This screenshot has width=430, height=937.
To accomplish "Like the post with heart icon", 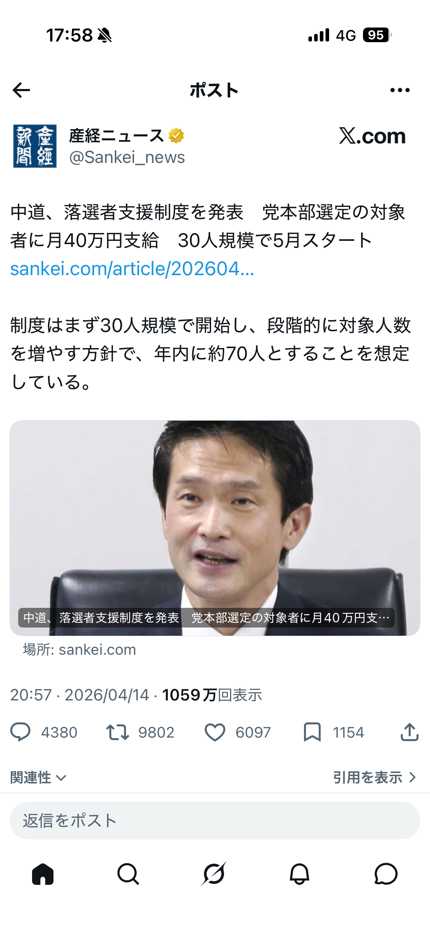I will click(214, 732).
